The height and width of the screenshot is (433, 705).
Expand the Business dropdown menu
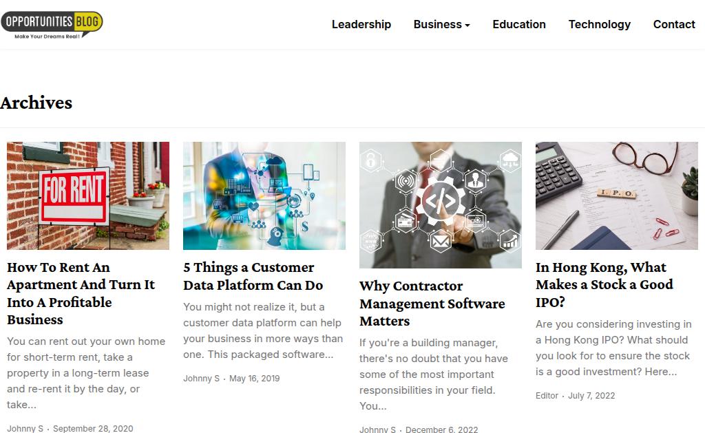click(441, 24)
